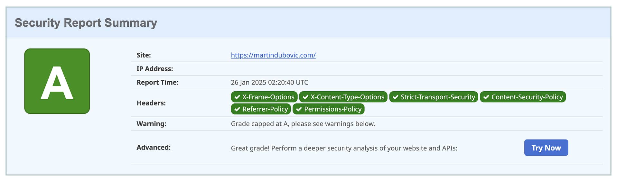Click the Security Report Summary heading

tap(86, 23)
